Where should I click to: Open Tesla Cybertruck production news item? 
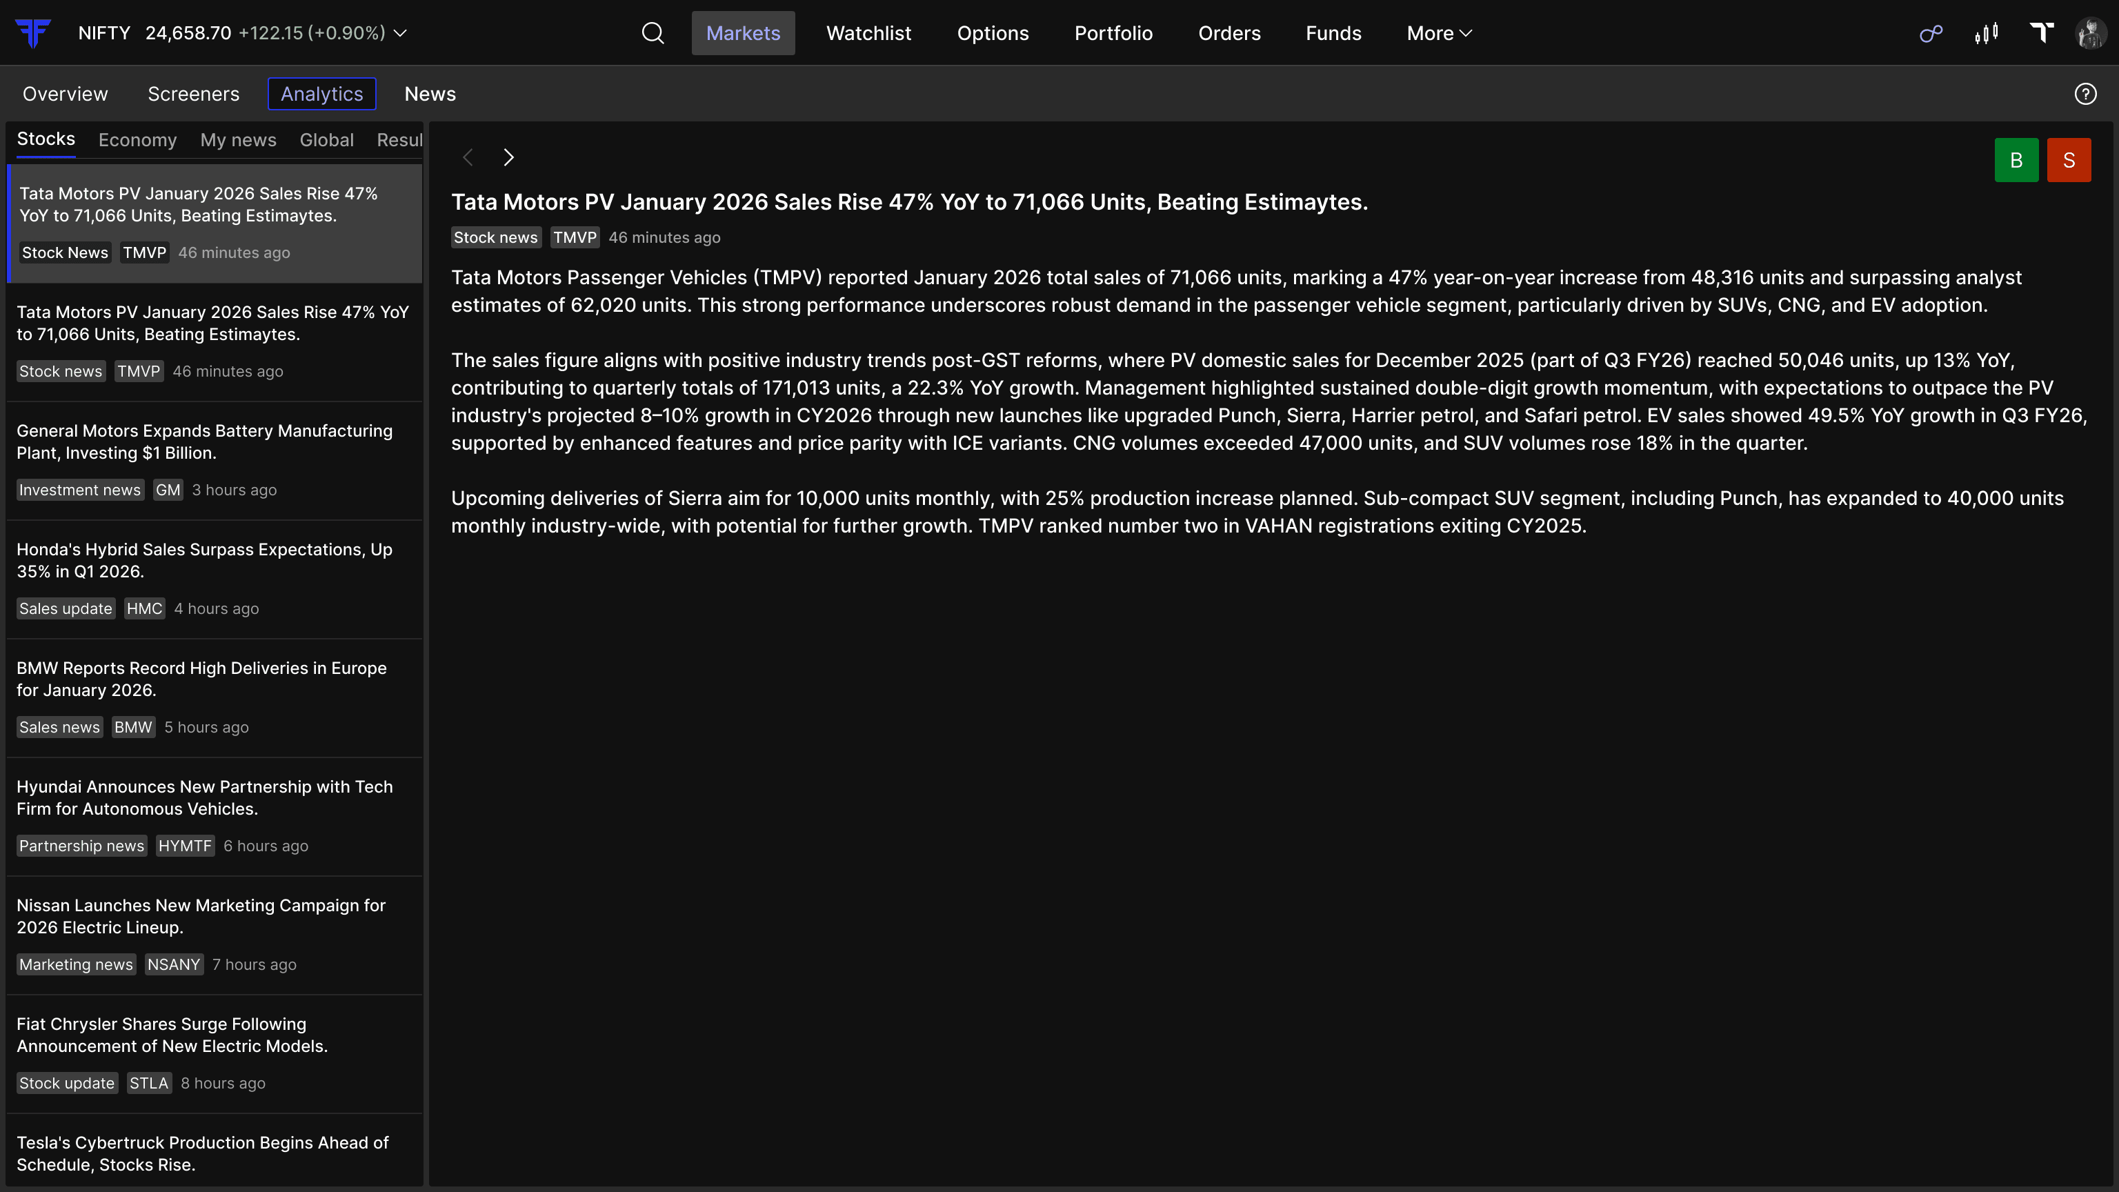coord(215,1150)
